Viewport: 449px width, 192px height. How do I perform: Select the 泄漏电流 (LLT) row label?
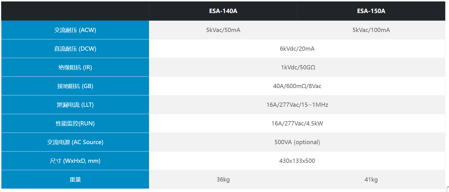tap(75, 105)
